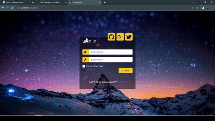Close the github - Google Search tab
Image resolution: width=215 pixels, height=121 pixels.
[32, 2]
